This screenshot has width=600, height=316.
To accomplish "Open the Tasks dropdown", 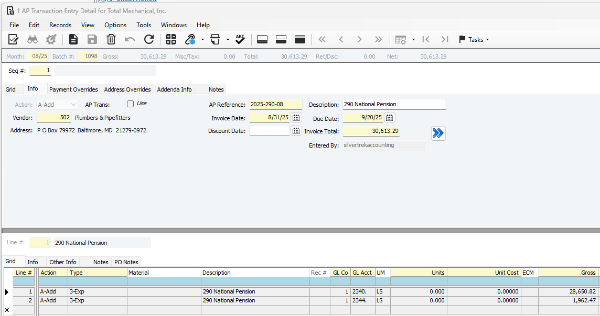I will pyautogui.click(x=474, y=39).
